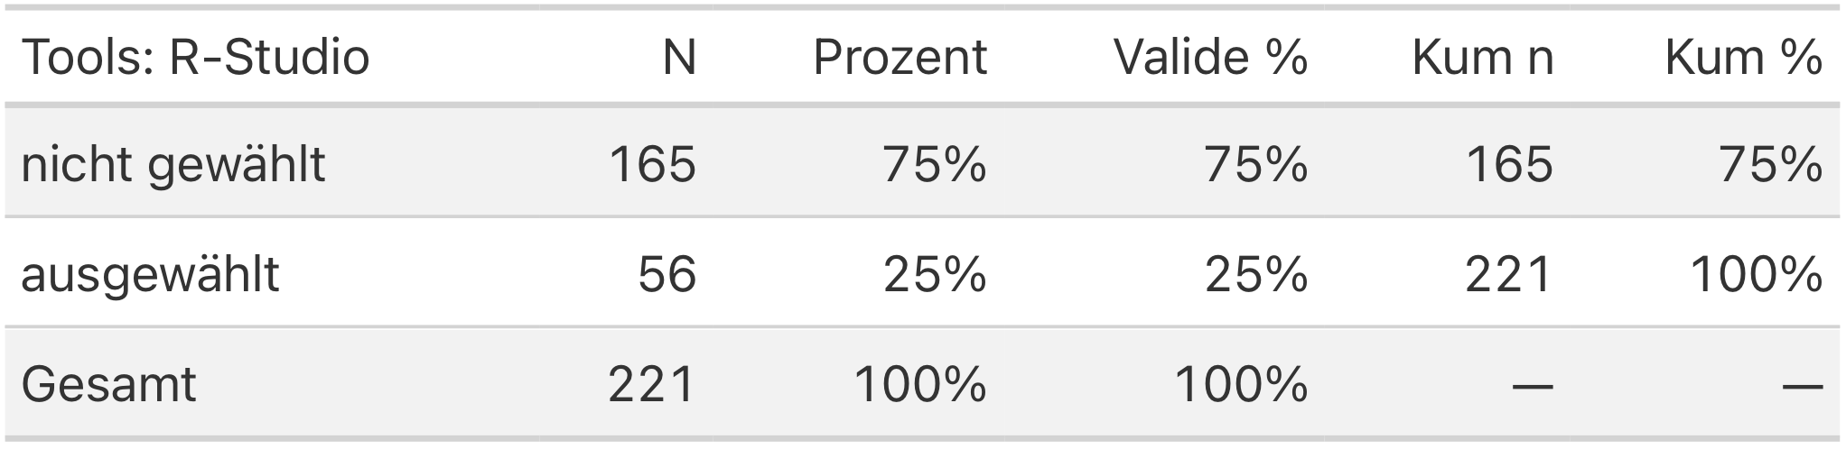Viewport: 1846px width, 449px height.
Task: Select the 'ausgewählt' row label
Action: click(x=150, y=274)
